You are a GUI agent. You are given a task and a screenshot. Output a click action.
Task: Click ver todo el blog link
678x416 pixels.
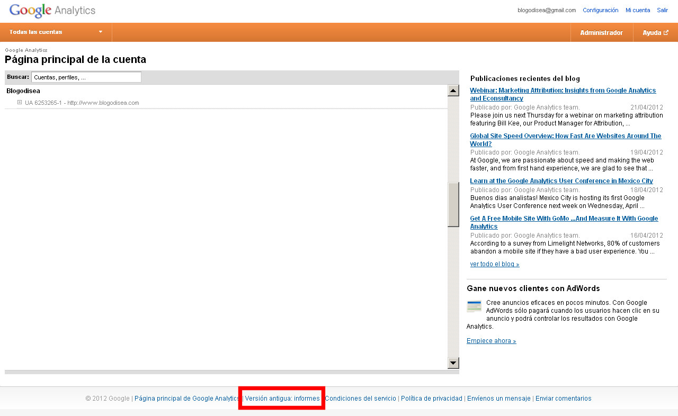[x=494, y=264]
